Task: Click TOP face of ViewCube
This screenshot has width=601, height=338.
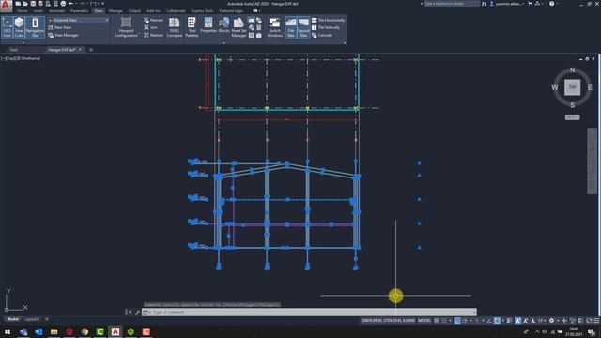Action: (572, 87)
